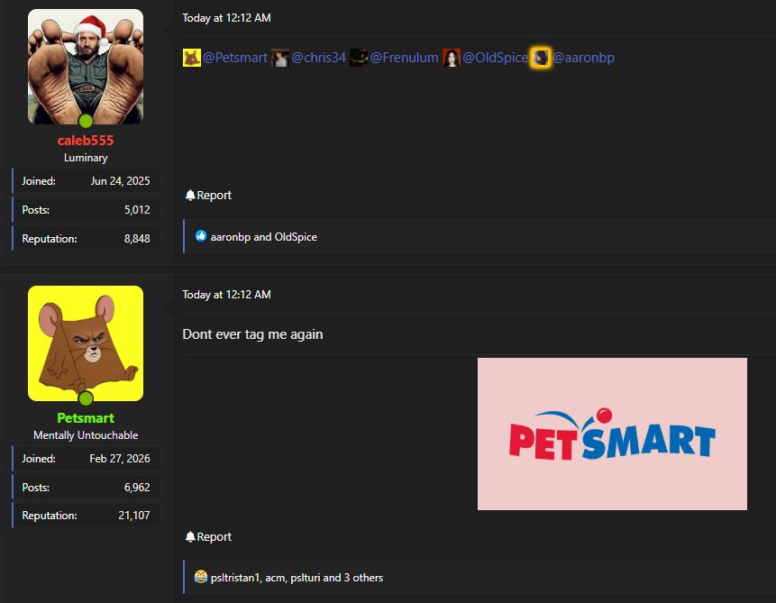Click the bell icon in Petsmart's post
The width and height of the screenshot is (776, 603).
(190, 537)
